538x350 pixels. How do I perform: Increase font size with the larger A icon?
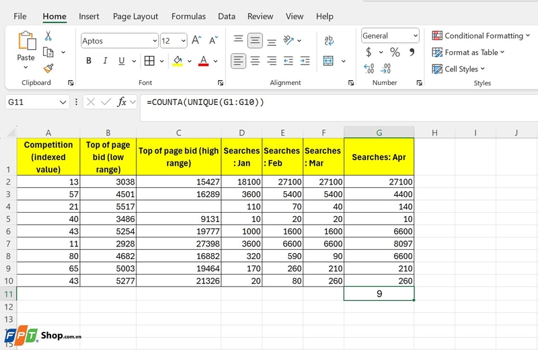pyautogui.click(x=196, y=40)
